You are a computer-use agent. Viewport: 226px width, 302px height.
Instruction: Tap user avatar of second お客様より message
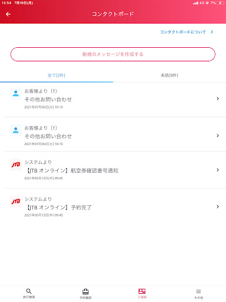(x=16, y=130)
